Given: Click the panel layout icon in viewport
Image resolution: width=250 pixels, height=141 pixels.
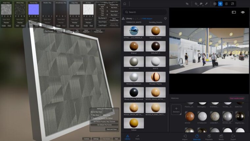Looking at the screenshot, I should click(x=234, y=12).
